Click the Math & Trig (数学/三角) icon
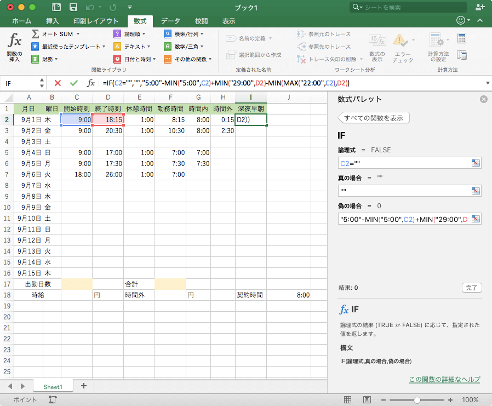The image size is (492, 406). [168, 47]
